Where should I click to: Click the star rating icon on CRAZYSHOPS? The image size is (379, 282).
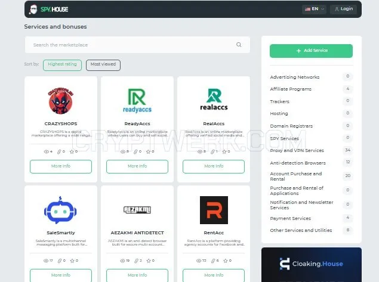pyautogui.click(x=72, y=151)
